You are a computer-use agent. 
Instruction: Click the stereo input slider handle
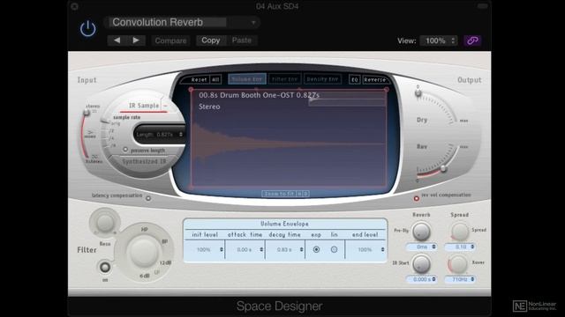[x=87, y=113]
